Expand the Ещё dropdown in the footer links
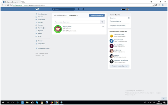The width and height of the screenshot is (168, 105). click(44, 55)
